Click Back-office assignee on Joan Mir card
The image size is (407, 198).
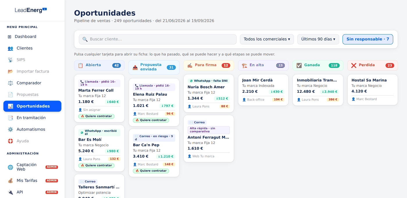(254, 100)
